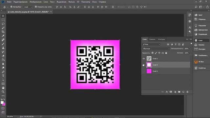Toggle Quick Mask mode

pos(3,108)
